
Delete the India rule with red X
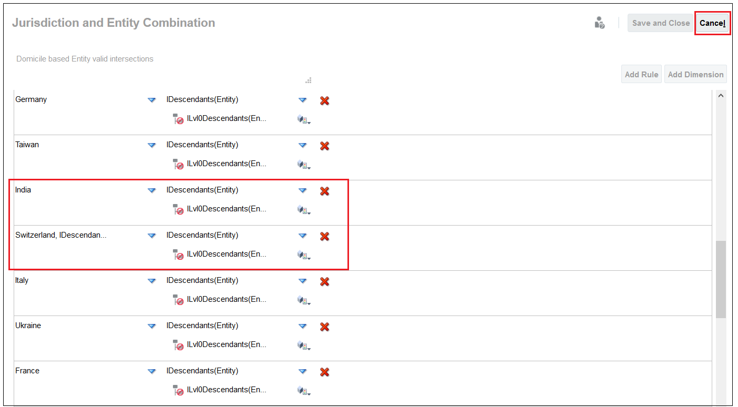click(324, 191)
